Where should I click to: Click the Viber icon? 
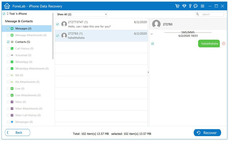tap(12, 102)
